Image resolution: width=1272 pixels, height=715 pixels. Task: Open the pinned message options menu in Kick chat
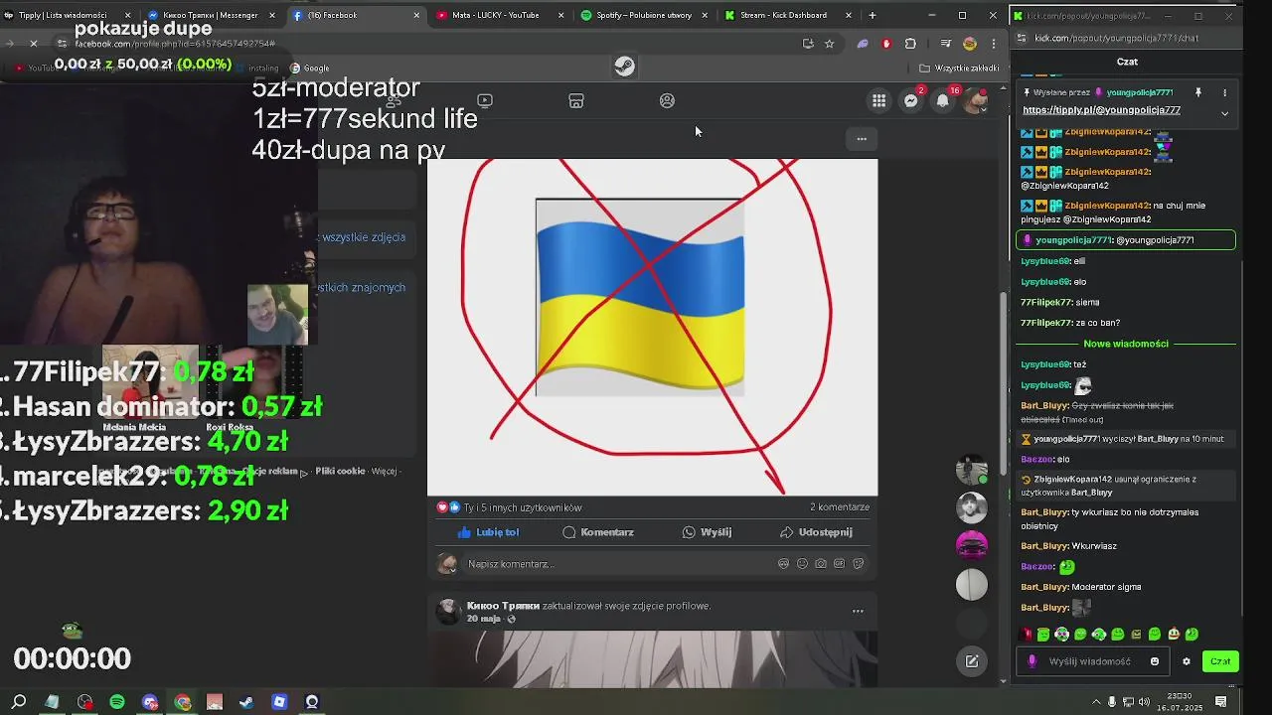point(1224,92)
